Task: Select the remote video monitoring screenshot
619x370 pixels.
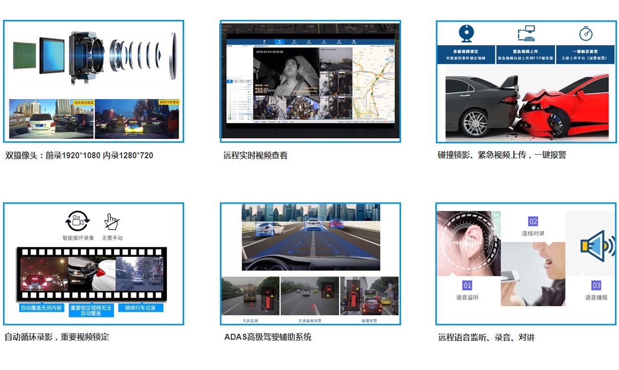Action: [x=310, y=82]
